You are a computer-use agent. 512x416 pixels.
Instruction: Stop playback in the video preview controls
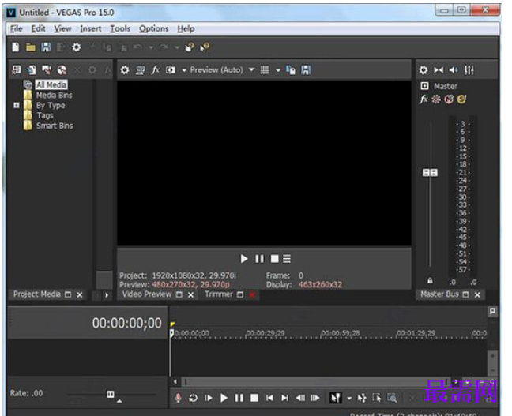[x=275, y=259]
